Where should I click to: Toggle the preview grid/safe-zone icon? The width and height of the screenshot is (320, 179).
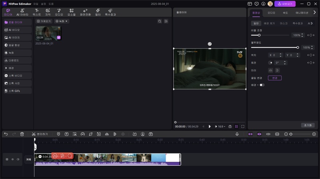point(236,127)
